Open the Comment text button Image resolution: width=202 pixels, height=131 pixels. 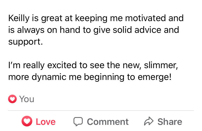click(107, 122)
